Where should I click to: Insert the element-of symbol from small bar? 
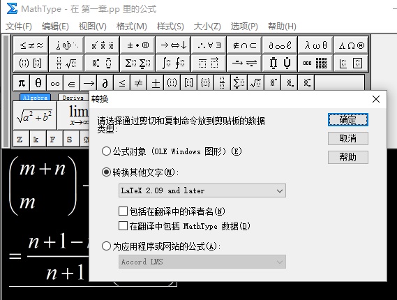[72, 83]
